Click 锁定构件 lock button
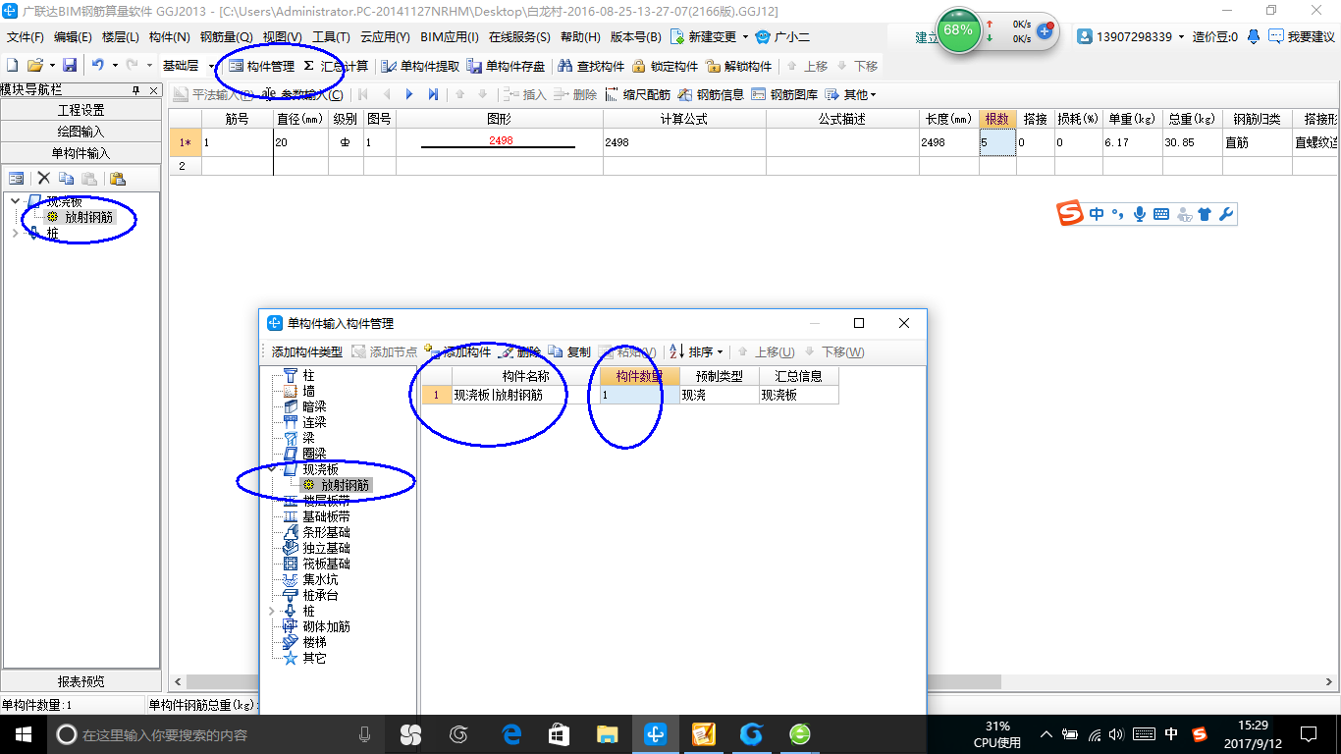This screenshot has height=754, width=1341. [665, 66]
